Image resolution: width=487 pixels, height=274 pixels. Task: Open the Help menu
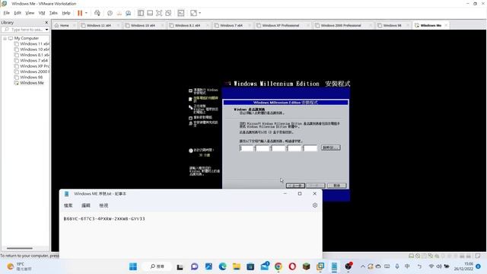coord(66,13)
